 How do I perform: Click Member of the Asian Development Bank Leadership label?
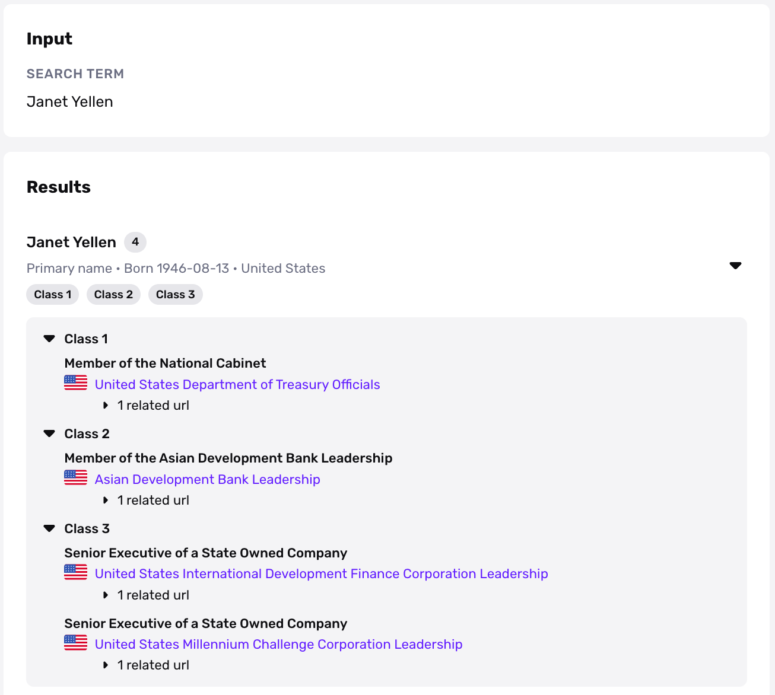point(228,458)
